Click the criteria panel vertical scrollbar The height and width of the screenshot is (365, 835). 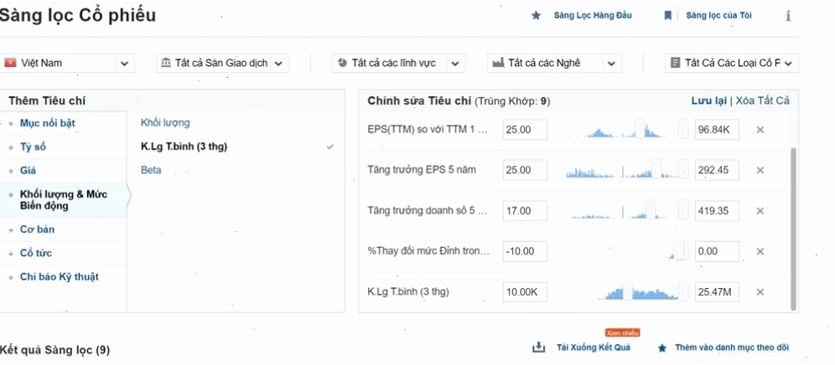point(793,229)
